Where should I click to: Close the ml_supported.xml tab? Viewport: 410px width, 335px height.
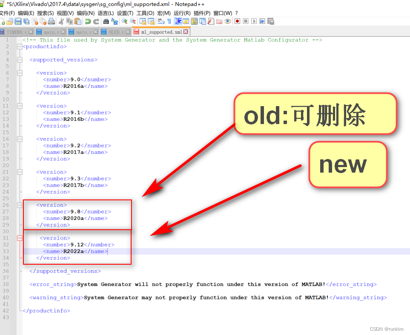pos(185,31)
